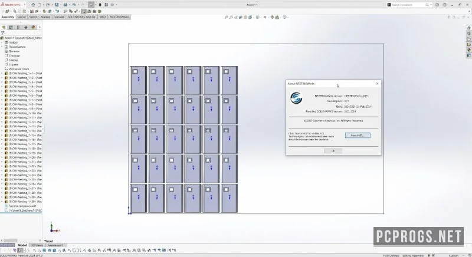Select CW-Nesting_1<20> in the tree
Image resolution: width=472 pixels, height=257 pixels.
click(23, 157)
